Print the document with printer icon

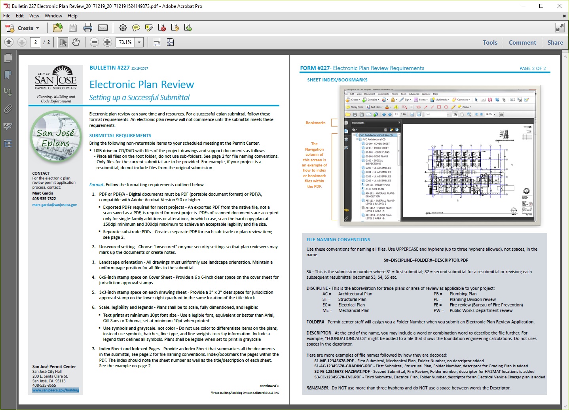[x=88, y=28]
